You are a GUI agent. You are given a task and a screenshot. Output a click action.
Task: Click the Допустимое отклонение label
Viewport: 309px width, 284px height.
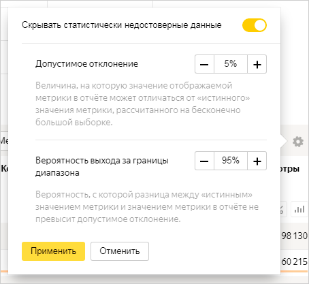(x=86, y=64)
